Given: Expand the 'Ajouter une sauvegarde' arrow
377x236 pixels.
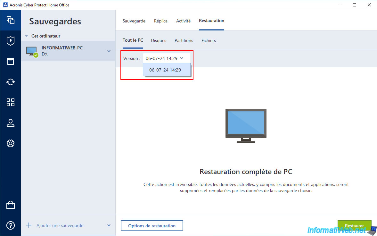Looking at the screenshot, I should (109, 225).
